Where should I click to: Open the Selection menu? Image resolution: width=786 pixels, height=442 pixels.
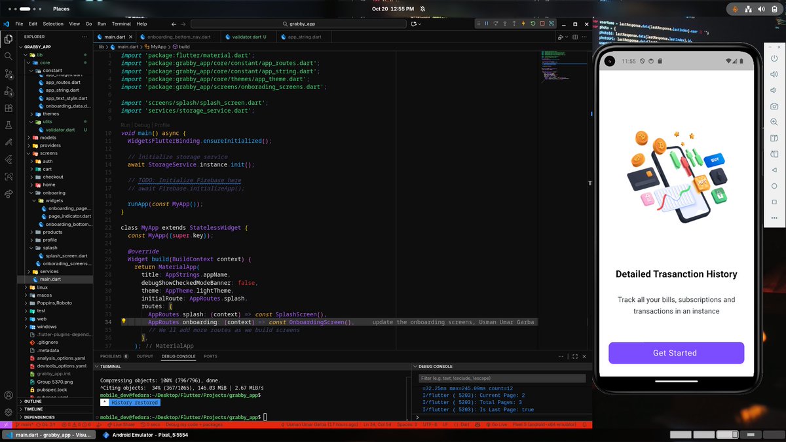pos(53,24)
